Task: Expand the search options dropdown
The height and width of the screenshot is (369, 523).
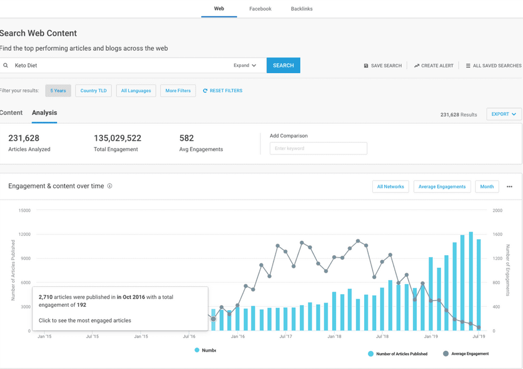Action: (x=245, y=65)
